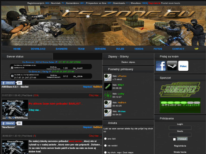Open FOTOS page

(x=158, y=49)
